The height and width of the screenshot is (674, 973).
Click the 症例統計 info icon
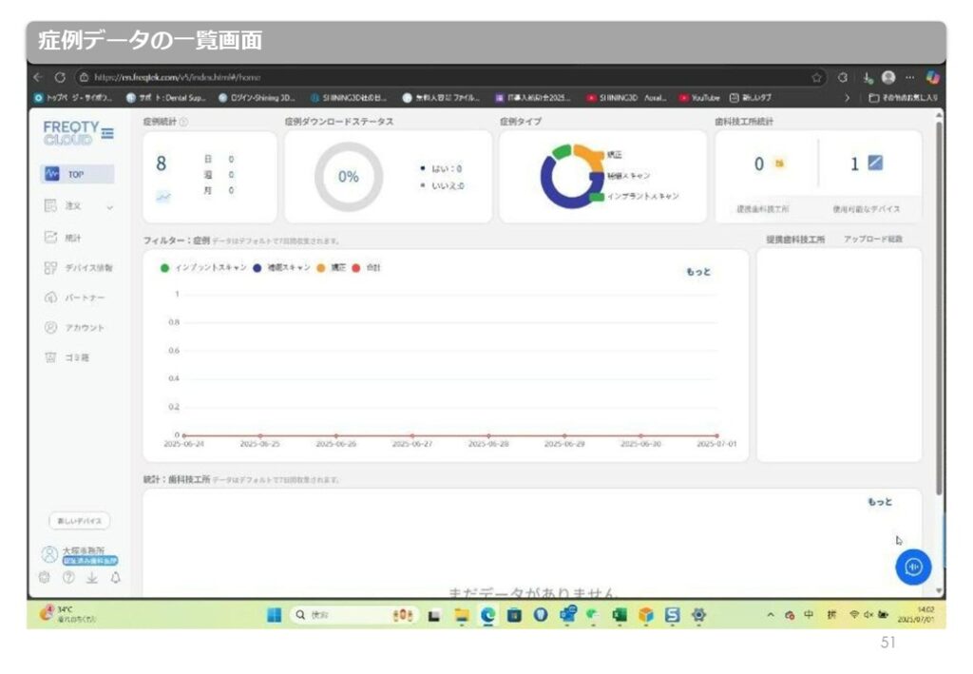pyautogui.click(x=183, y=122)
